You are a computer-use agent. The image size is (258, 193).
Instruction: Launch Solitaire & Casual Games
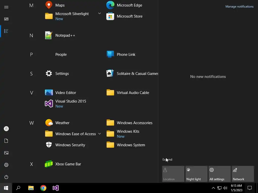(132, 74)
